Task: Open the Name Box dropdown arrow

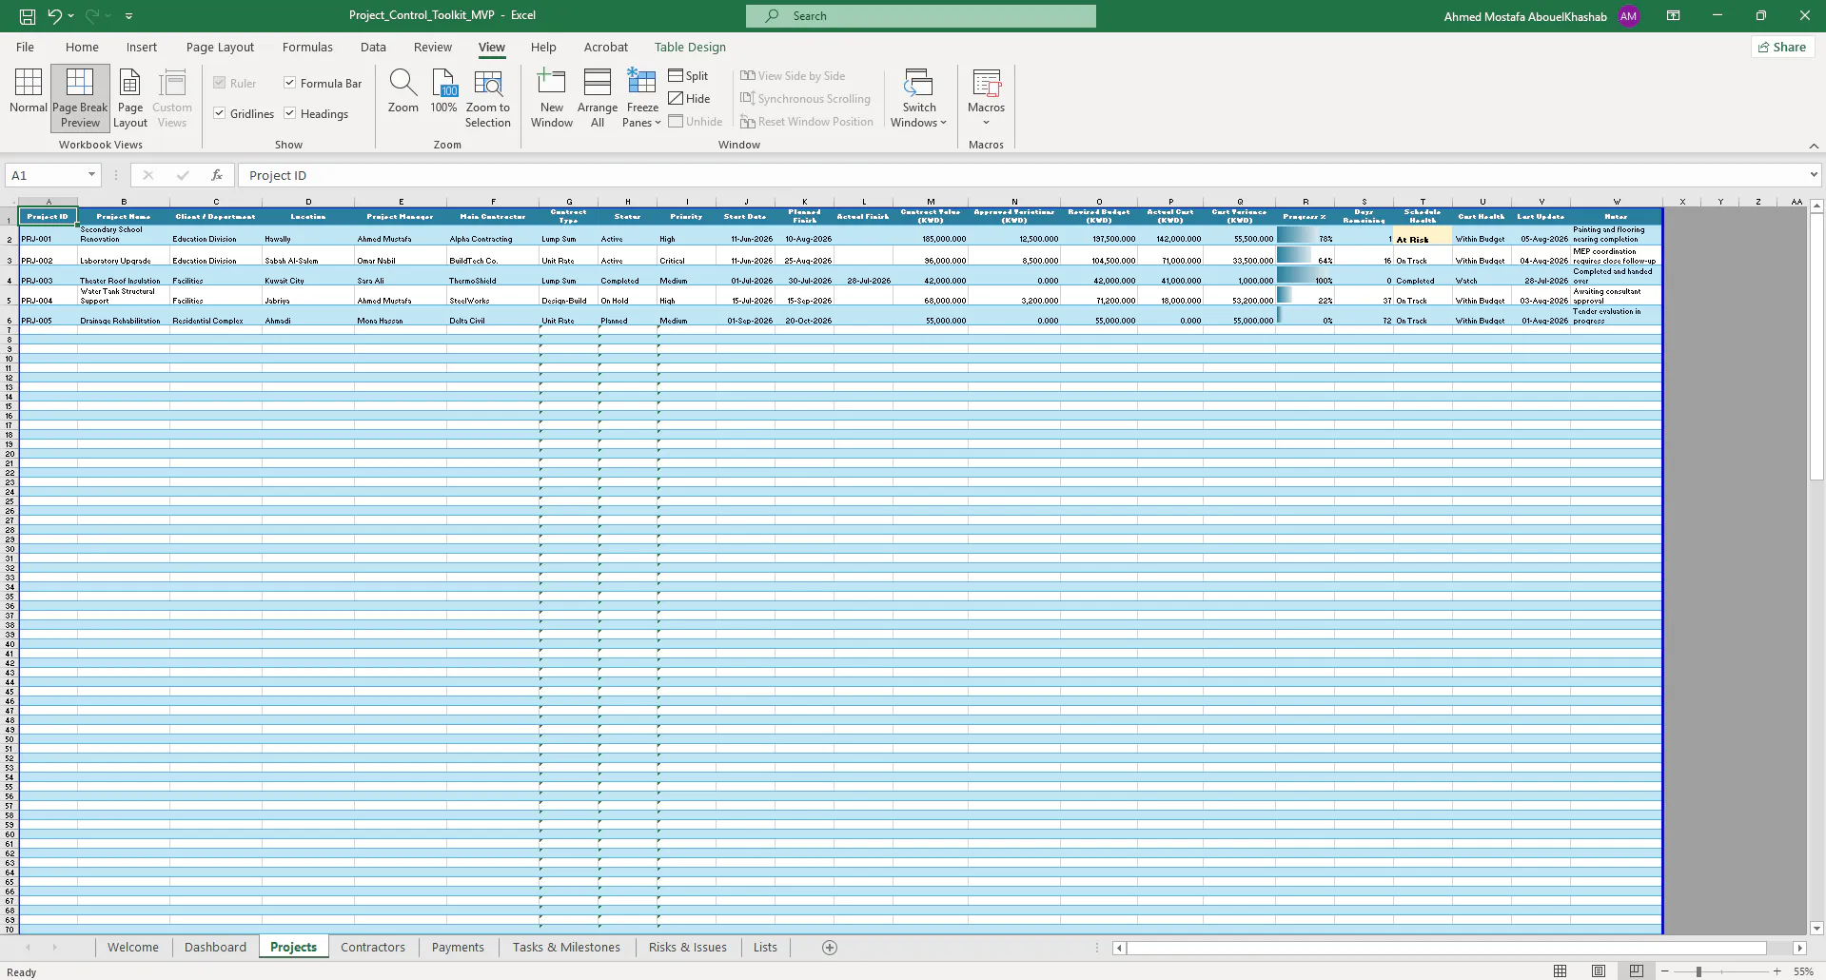Action: tap(91, 175)
